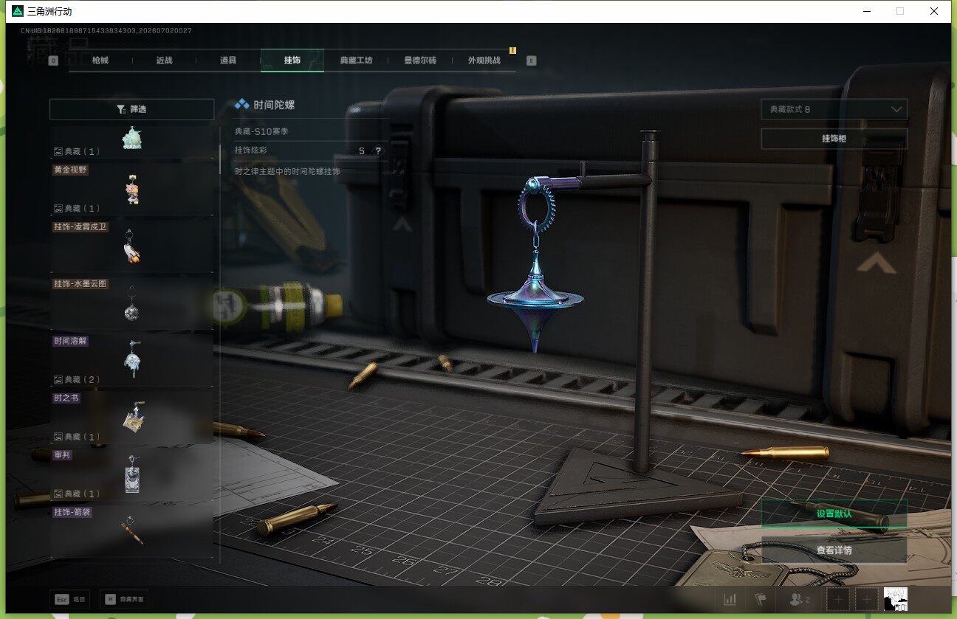Image resolution: width=957 pixels, height=619 pixels.
Task: Click the flag icon in bottom bar
Action: coord(761,600)
